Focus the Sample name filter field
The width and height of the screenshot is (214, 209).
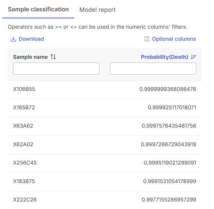coord(56,69)
